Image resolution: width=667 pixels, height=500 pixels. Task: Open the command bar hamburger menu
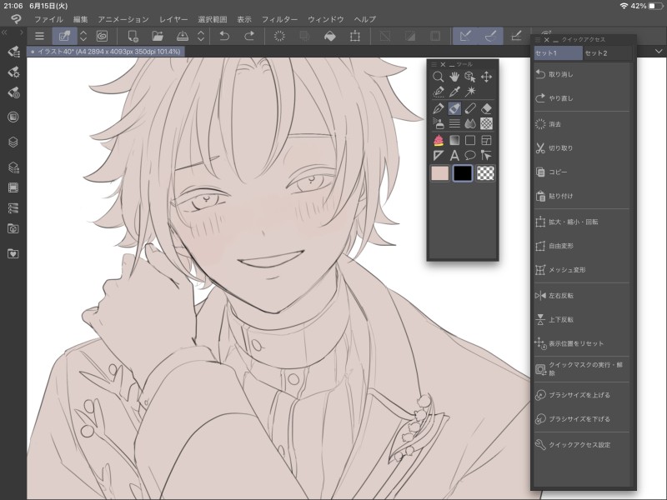(x=39, y=36)
